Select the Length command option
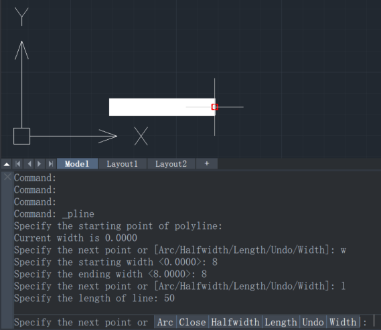Image resolution: width=381 pixels, height=330 pixels. [x=281, y=322]
